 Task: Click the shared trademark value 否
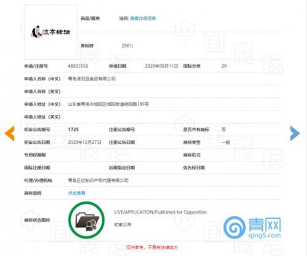click(x=224, y=130)
